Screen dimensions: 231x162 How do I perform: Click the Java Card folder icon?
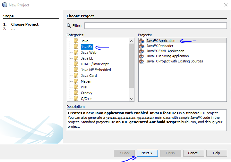tap(76, 76)
